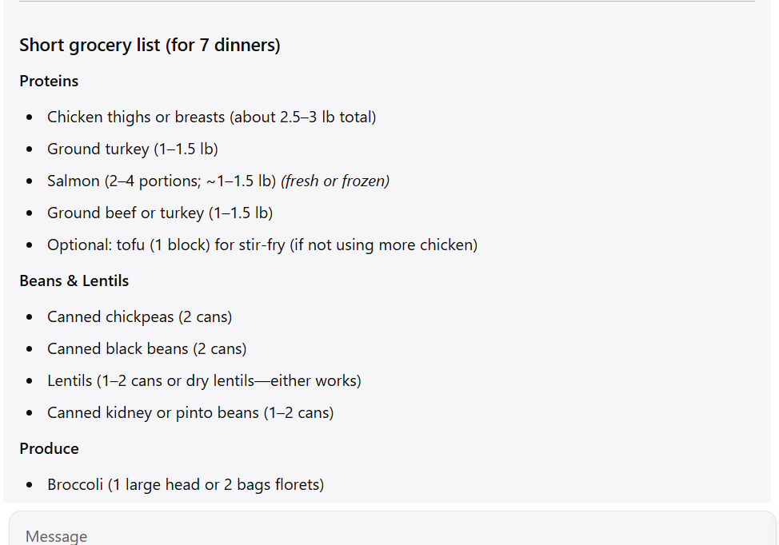Click the 'Optional: tofu (1 block)' list item
The image size is (779, 545).
262,245
